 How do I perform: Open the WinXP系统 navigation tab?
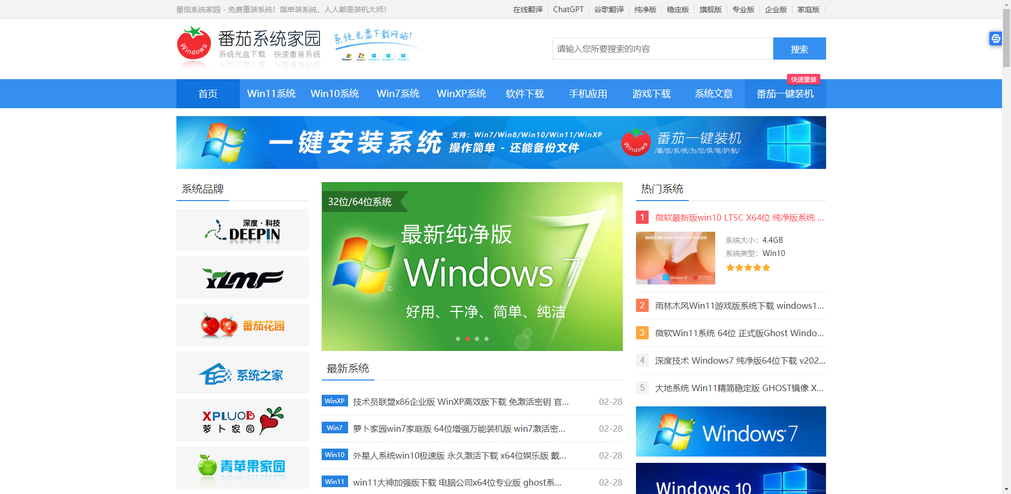tap(462, 94)
